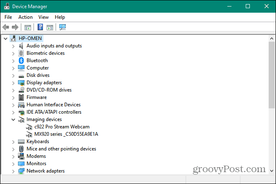Click the Bluetooth logo icon

click(21, 61)
